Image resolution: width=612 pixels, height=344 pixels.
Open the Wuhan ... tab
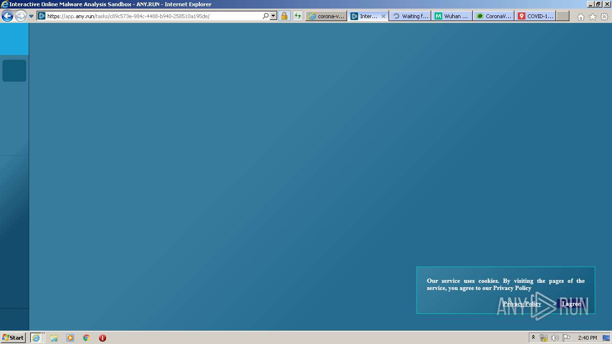click(452, 16)
